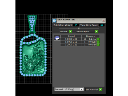Click green arrow next to Set Material
This screenshot has height=96, width=128.
pos(101,90)
